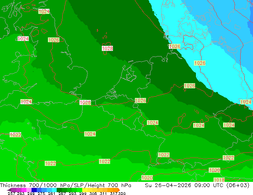The width and height of the screenshot is (253, 195).
Task: Pick the brightest green legend swatch
Action: pos(80,190)
